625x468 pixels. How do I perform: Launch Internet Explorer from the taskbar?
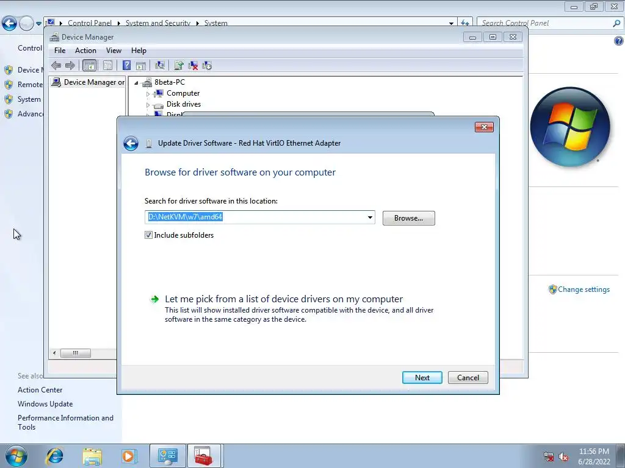pos(54,456)
